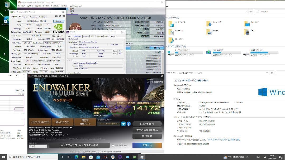Screen dimensions: 285x160
Task: Toggle the UEFI checkbox in GPU-Z
Action: 58,36
